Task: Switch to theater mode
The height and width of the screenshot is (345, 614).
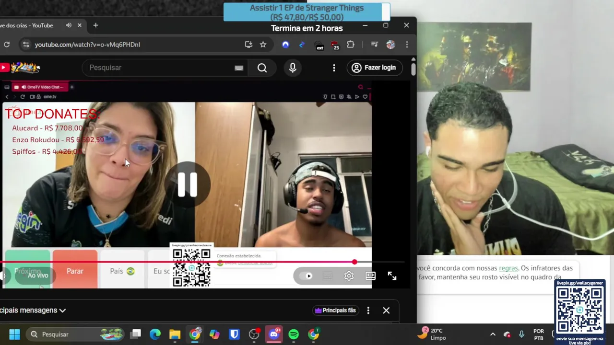Action: click(370, 276)
